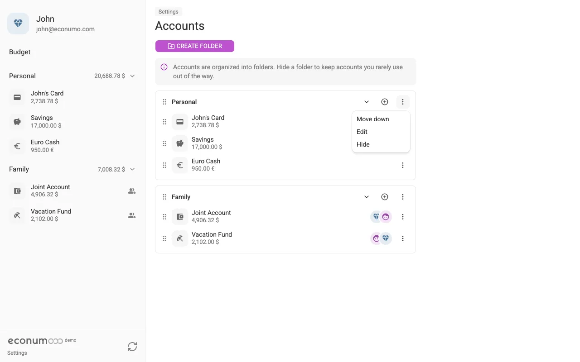The image size is (580, 362).
Task: Click Savings piggy icon in accounts list
Action: (180, 143)
